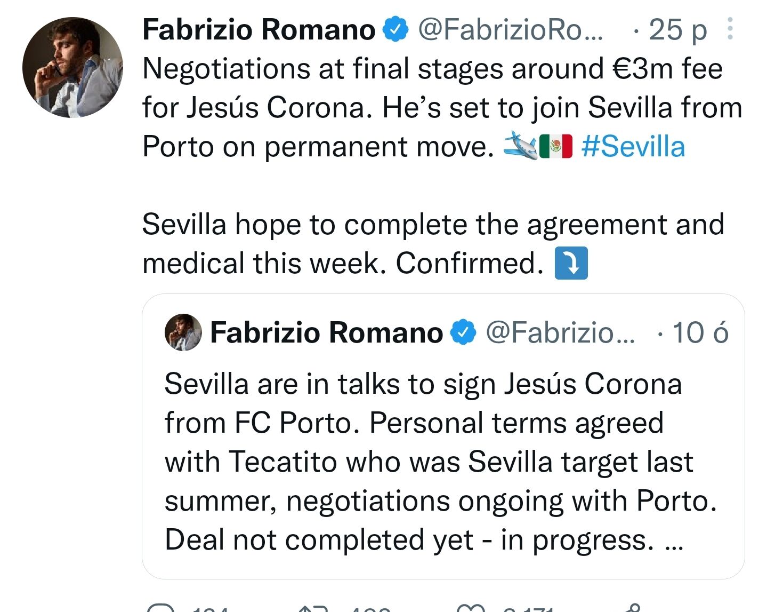Click the airplane emoji in the tweet
This screenshot has width=767, height=612.
520,146
